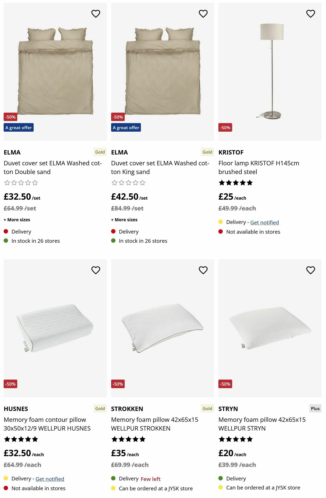This screenshot has width=326, height=498.
Task: Click the Gold badge on STROKKEN pillow
Action: (x=207, y=409)
